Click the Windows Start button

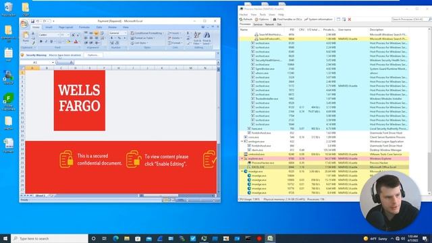[5, 238]
